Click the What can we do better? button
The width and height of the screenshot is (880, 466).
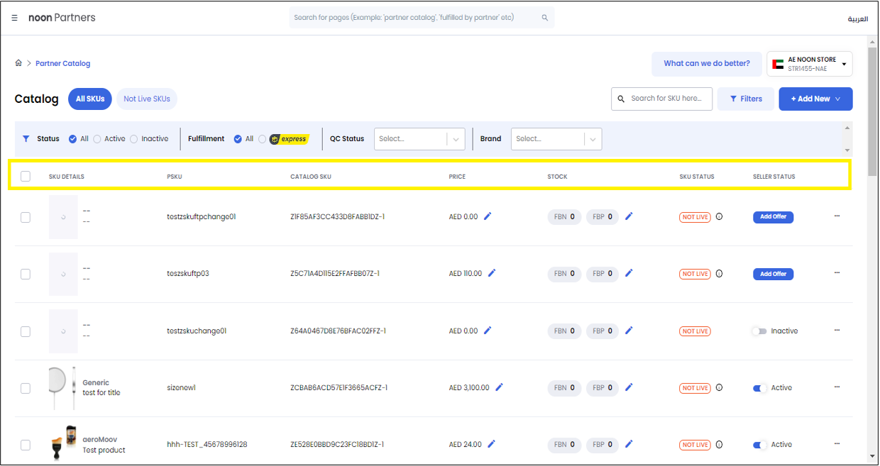click(706, 64)
